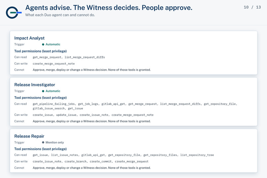Click 'list_merge_request_diffs' in Impact Analyst Can read row

(x=84, y=57)
